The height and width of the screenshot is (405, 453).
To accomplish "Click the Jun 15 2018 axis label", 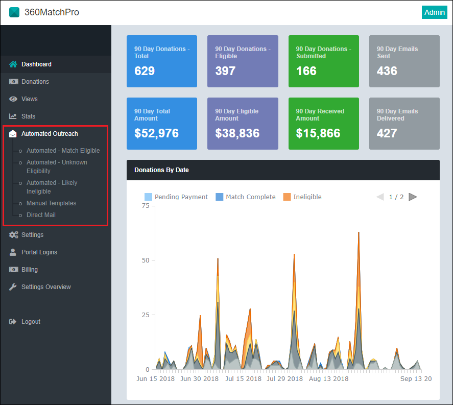I will click(155, 379).
